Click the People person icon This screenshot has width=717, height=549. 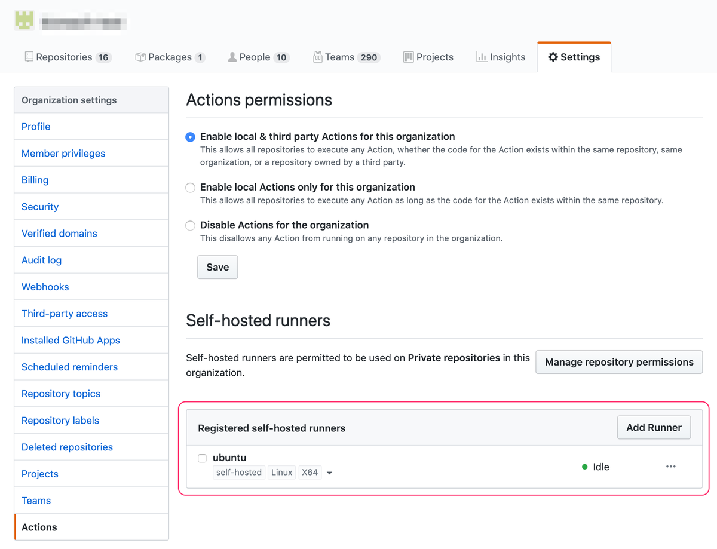coord(232,57)
